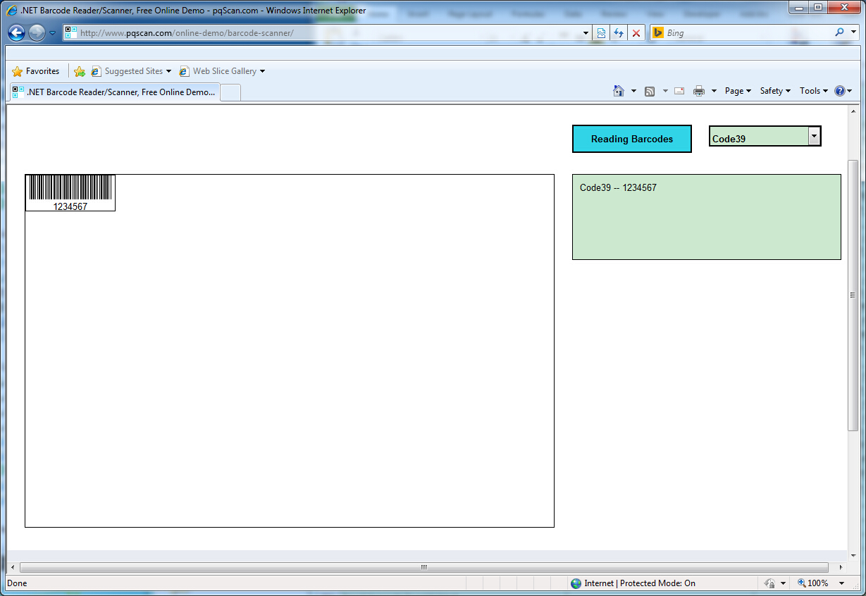The image size is (866, 596).
Task: Open the Tools menu
Action: (814, 91)
